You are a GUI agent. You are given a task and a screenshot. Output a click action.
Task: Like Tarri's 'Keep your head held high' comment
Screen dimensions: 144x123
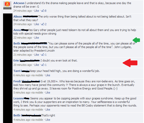[48, 75]
